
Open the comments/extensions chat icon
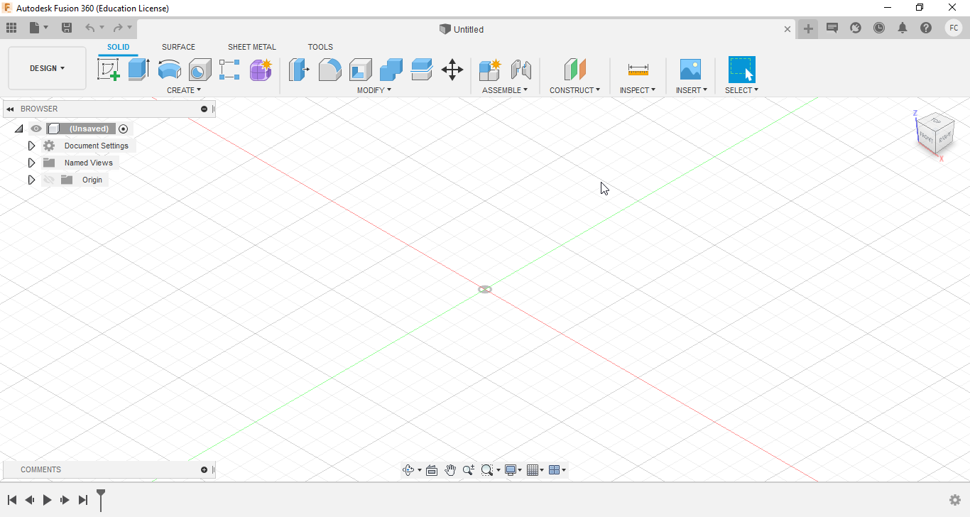click(x=832, y=28)
